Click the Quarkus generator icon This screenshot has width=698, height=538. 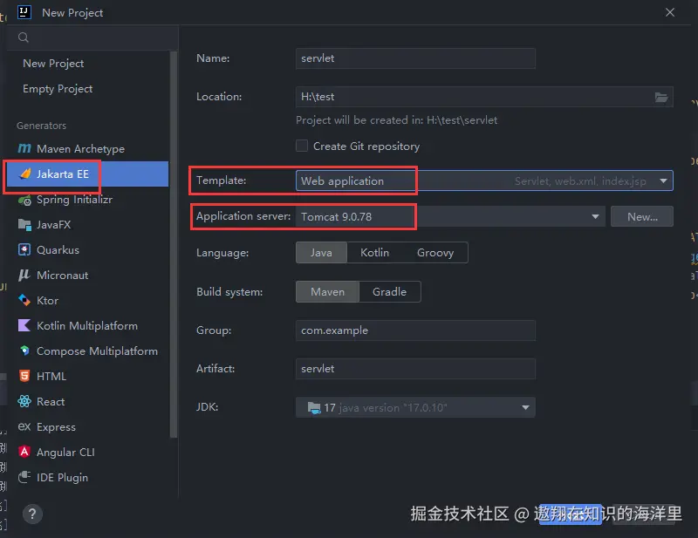click(x=24, y=249)
